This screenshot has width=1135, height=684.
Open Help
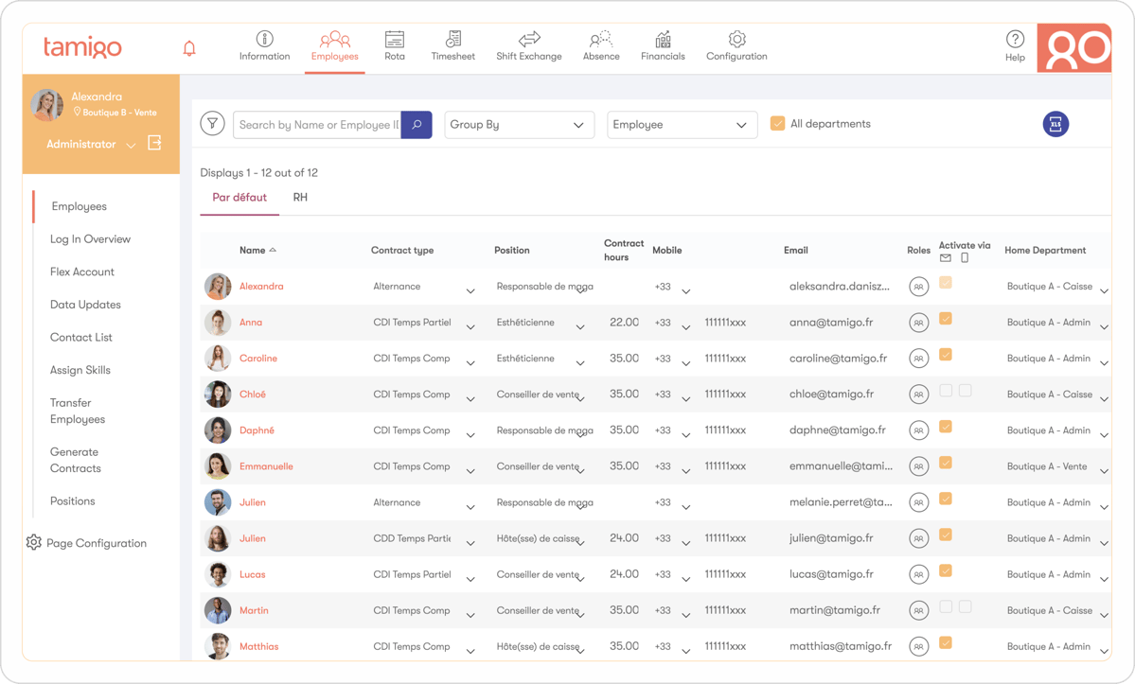1015,46
